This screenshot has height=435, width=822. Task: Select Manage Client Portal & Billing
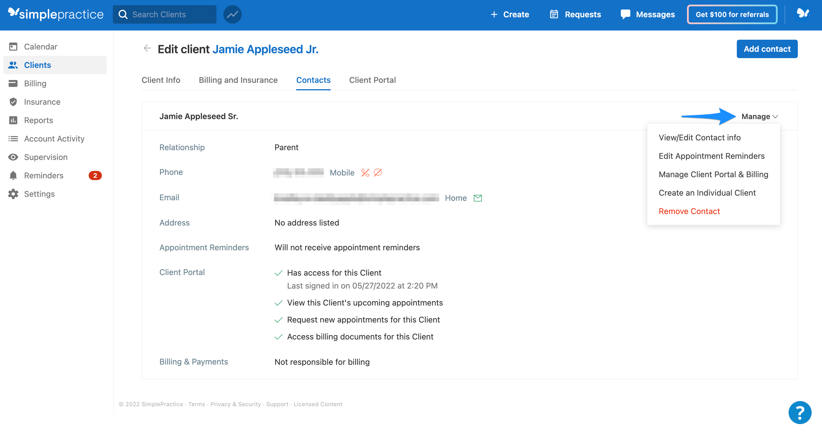[x=713, y=174]
